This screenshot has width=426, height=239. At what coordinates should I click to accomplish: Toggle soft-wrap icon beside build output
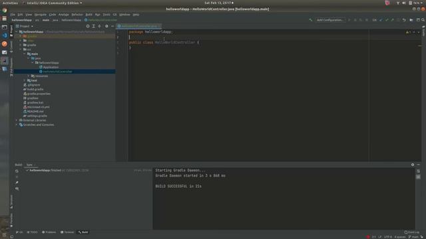coord(419,171)
